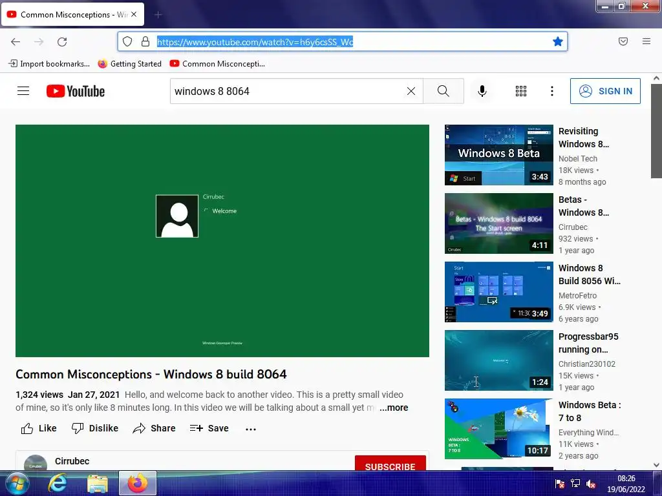Open more actions ellipsis under video
Image resolution: width=662 pixels, height=496 pixels.
(x=251, y=429)
